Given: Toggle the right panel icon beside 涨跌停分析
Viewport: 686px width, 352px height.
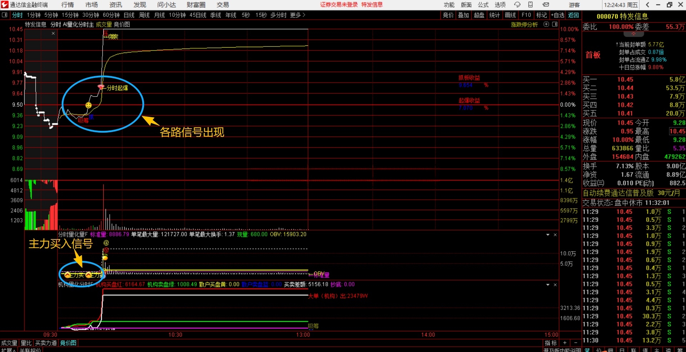Looking at the screenshot, I should (555, 24).
